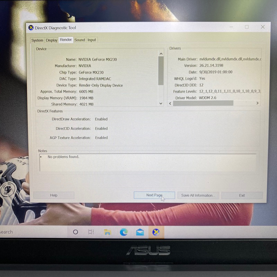
Task: Click Save All Information button
Action: coord(198,195)
